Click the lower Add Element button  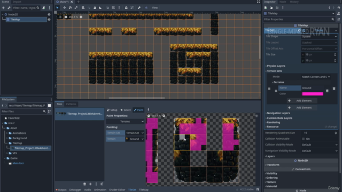point(302,108)
